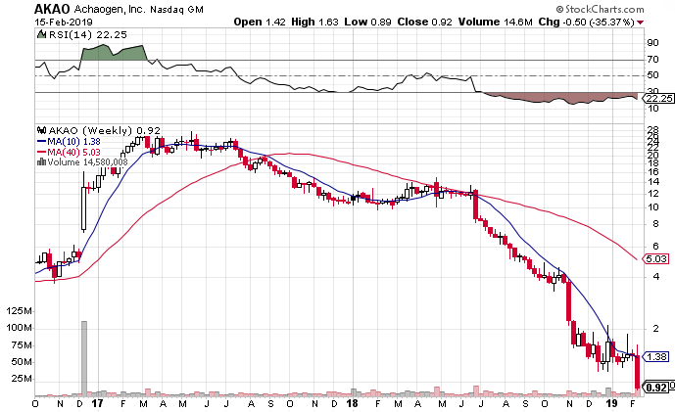
Task: Click the '19' year label on time axis
Action: (x=611, y=403)
